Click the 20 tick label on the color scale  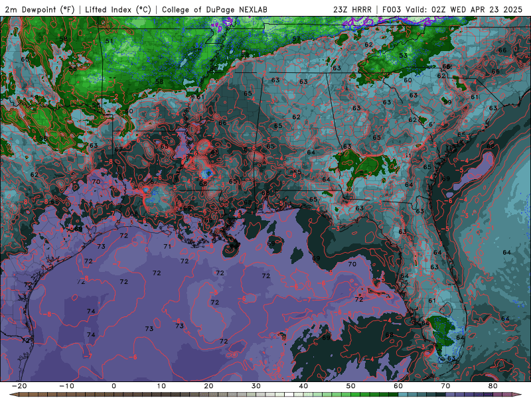(208, 386)
